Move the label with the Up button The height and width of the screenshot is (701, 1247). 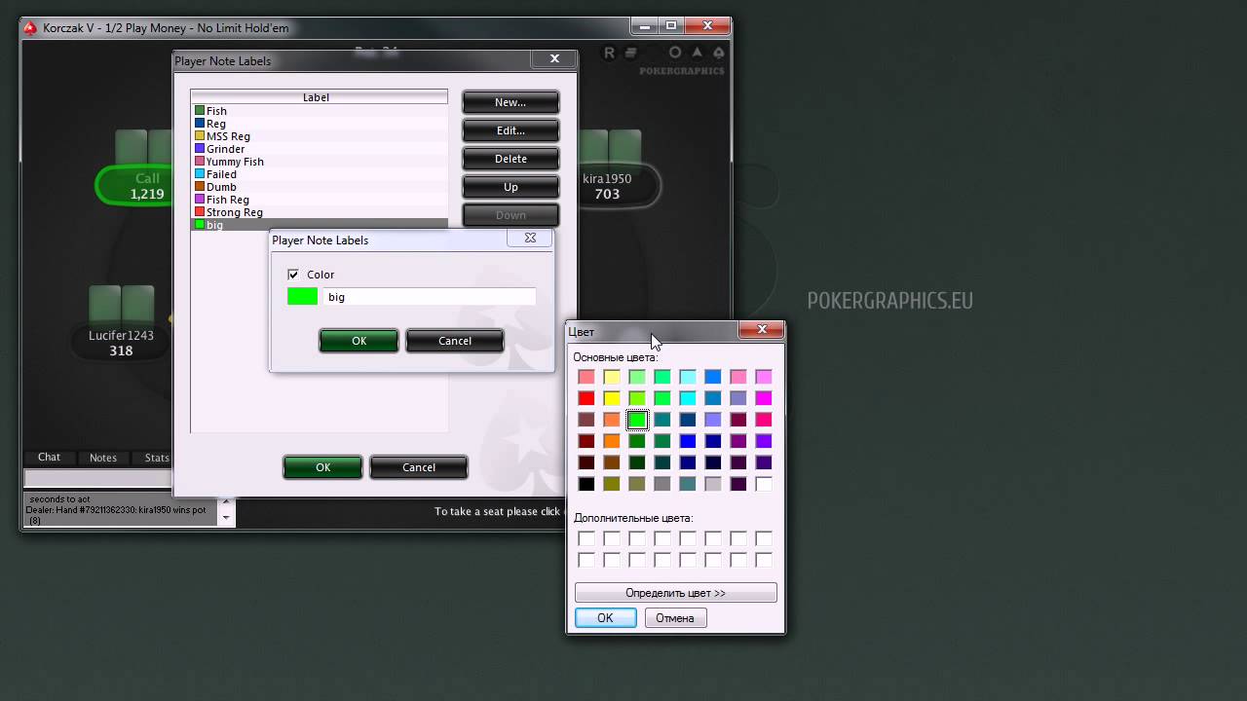[510, 187]
